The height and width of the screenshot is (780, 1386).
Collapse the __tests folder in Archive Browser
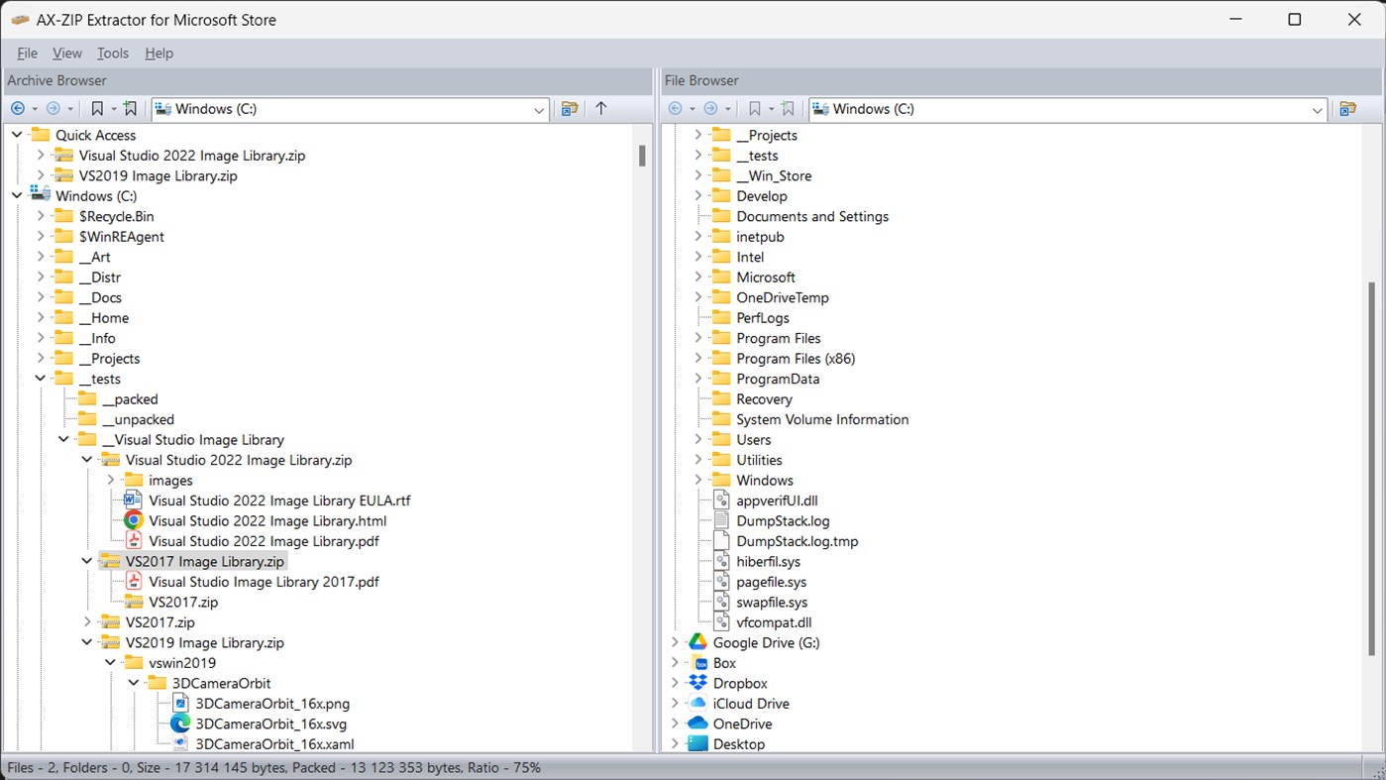pyautogui.click(x=41, y=379)
